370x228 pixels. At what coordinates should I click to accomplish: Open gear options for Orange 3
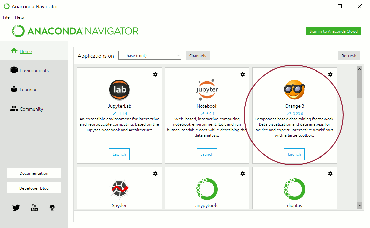[x=330, y=74]
